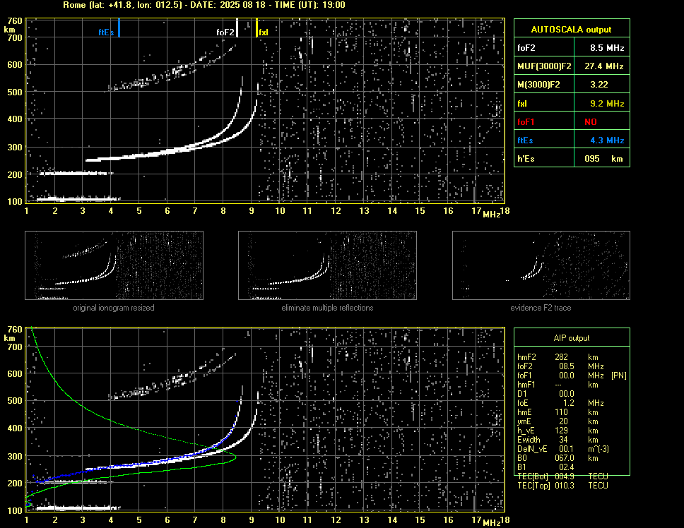Image resolution: width=684 pixels, height=528 pixels.
Task: Click the ymE 20 km row
Action: [x=558, y=421]
